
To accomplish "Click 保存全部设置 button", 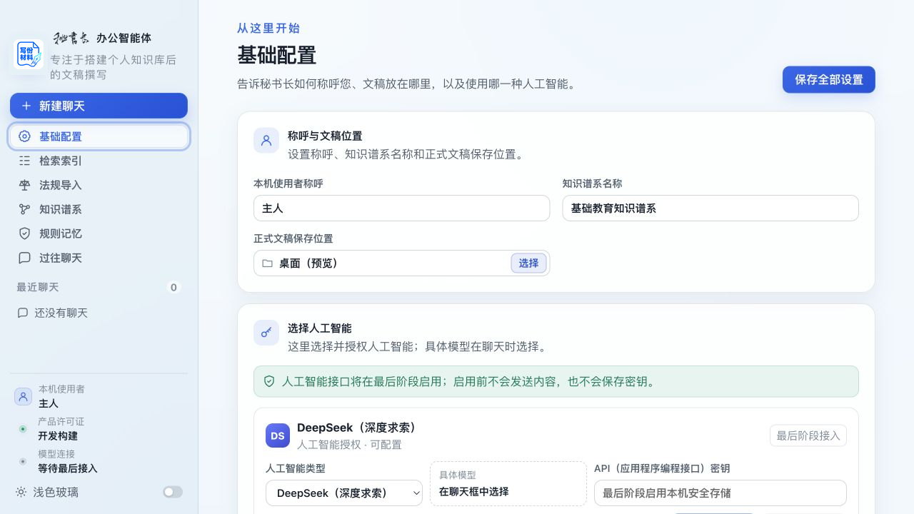I will coord(829,80).
